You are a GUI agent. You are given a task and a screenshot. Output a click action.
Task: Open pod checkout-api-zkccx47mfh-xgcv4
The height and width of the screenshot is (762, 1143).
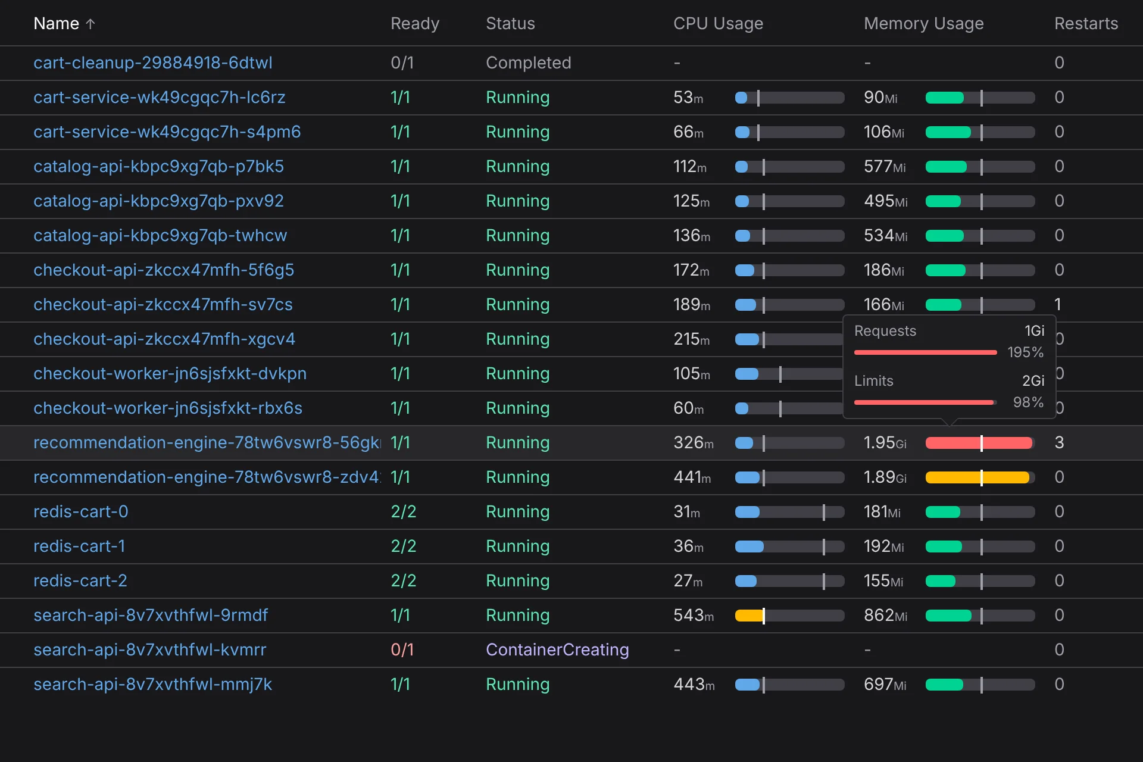point(164,339)
